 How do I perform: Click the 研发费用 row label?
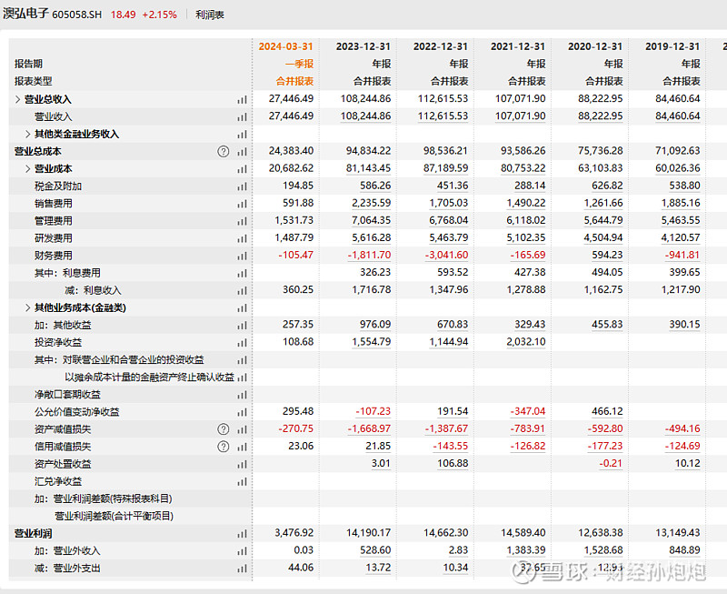(54, 238)
